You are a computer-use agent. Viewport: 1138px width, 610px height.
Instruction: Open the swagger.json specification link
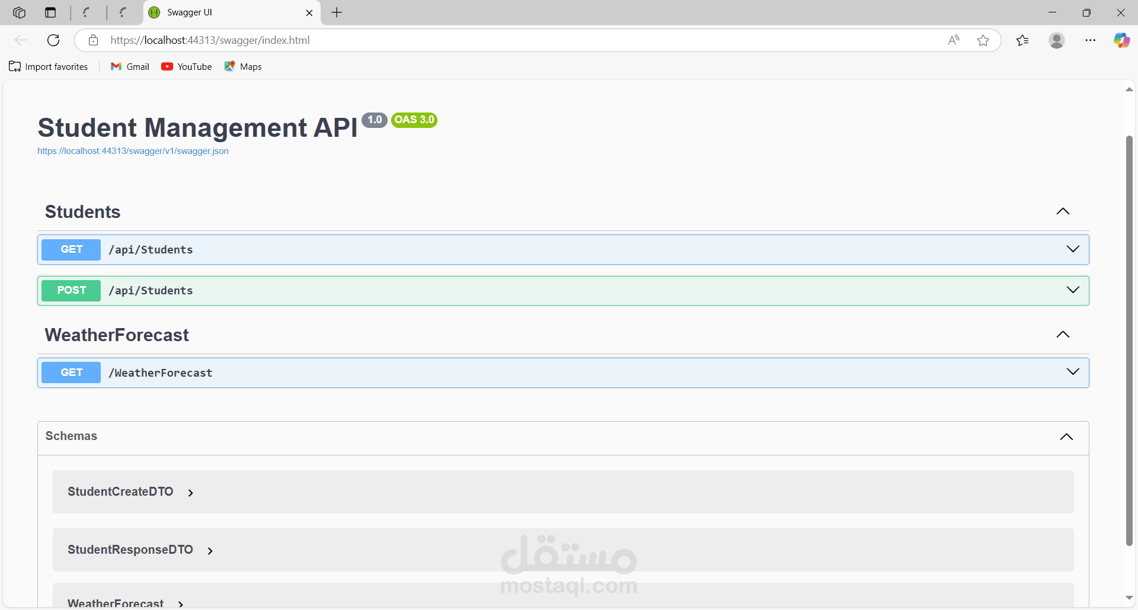133,151
